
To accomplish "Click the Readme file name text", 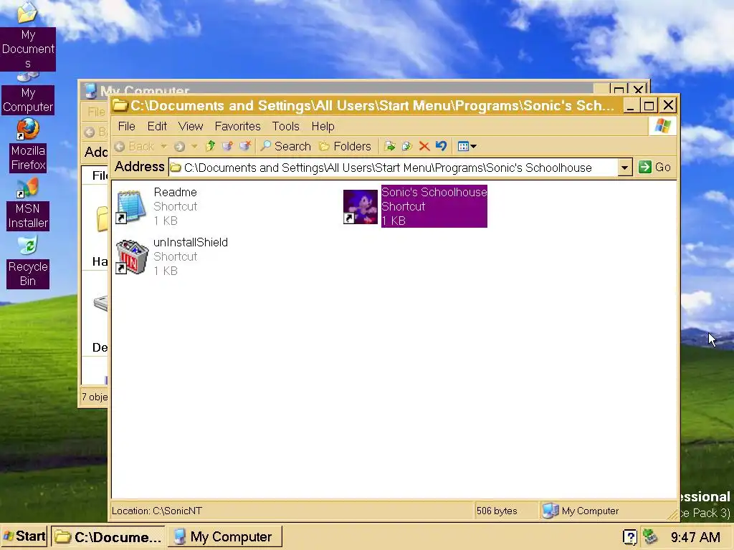I will pyautogui.click(x=175, y=192).
